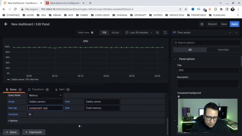Collapse the options pane with arrow icon
Screen dimensions: 242x136
tap(236, 32)
